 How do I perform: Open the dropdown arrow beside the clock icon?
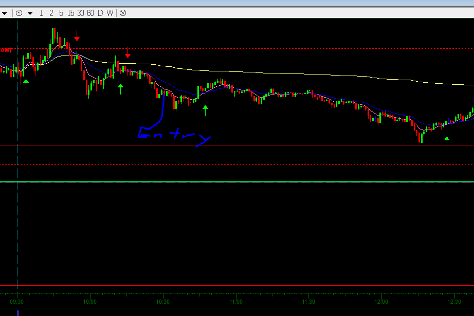point(30,13)
